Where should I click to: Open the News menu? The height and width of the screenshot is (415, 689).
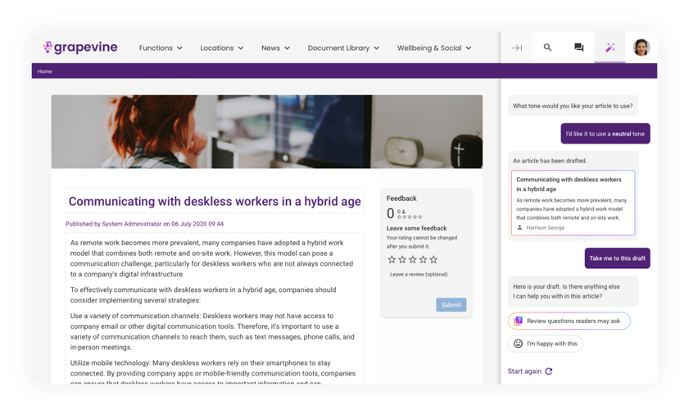[x=275, y=48]
